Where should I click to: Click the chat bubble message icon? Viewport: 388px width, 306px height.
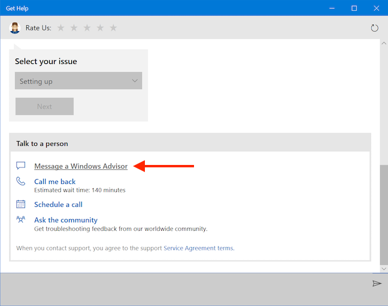pos(21,166)
